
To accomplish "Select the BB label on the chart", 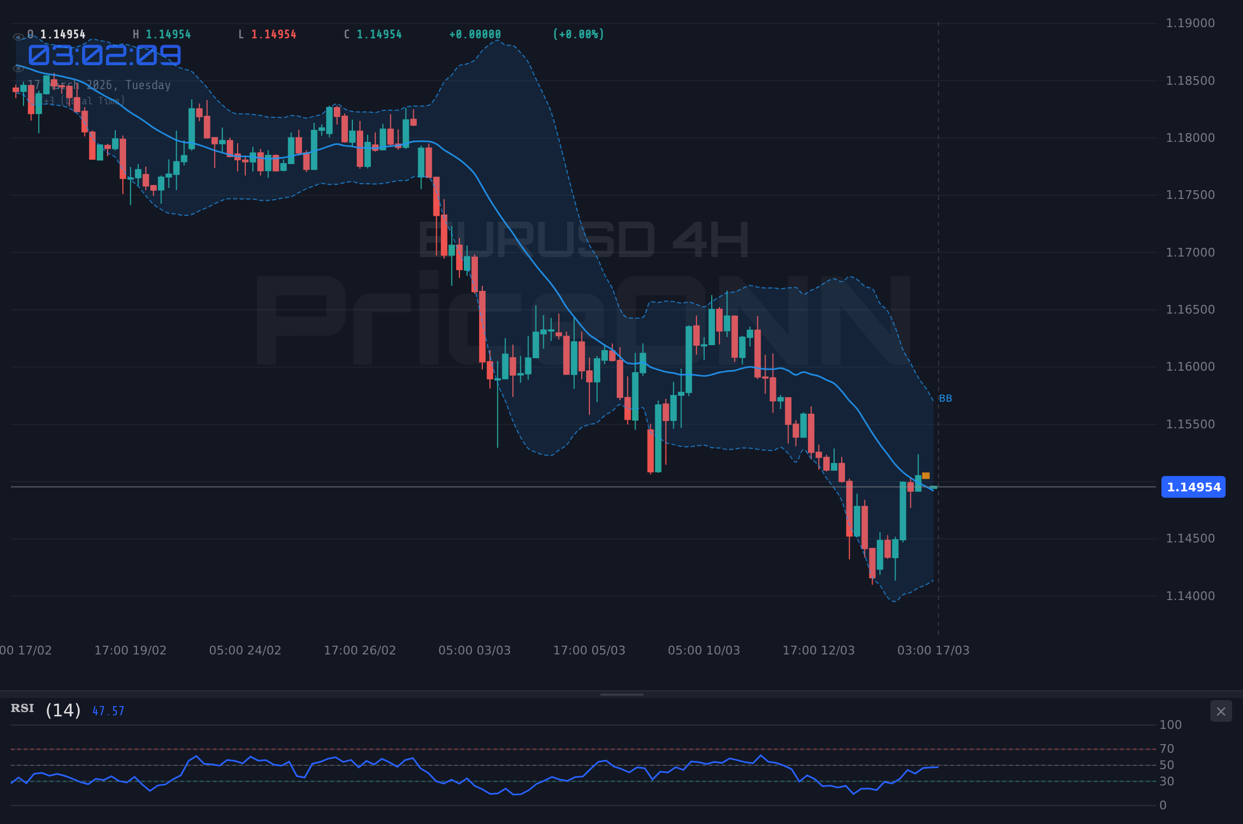I will 945,398.
